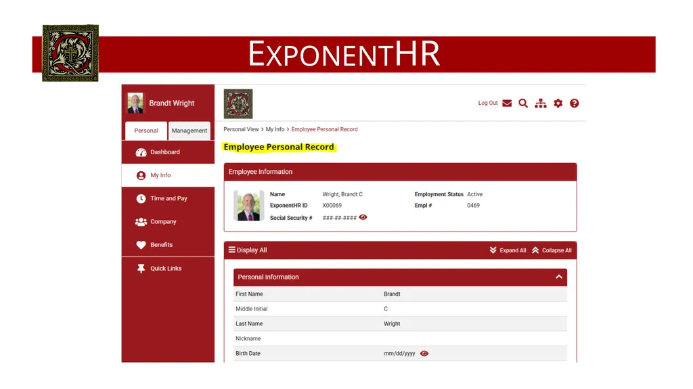
Task: Click the 'ExponentHR ID' label
Action: click(288, 206)
